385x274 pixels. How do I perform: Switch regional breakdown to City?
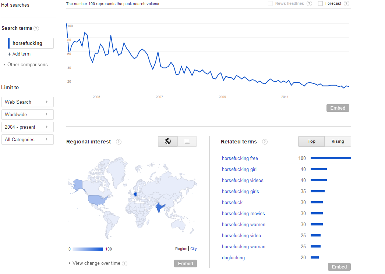(x=194, y=249)
